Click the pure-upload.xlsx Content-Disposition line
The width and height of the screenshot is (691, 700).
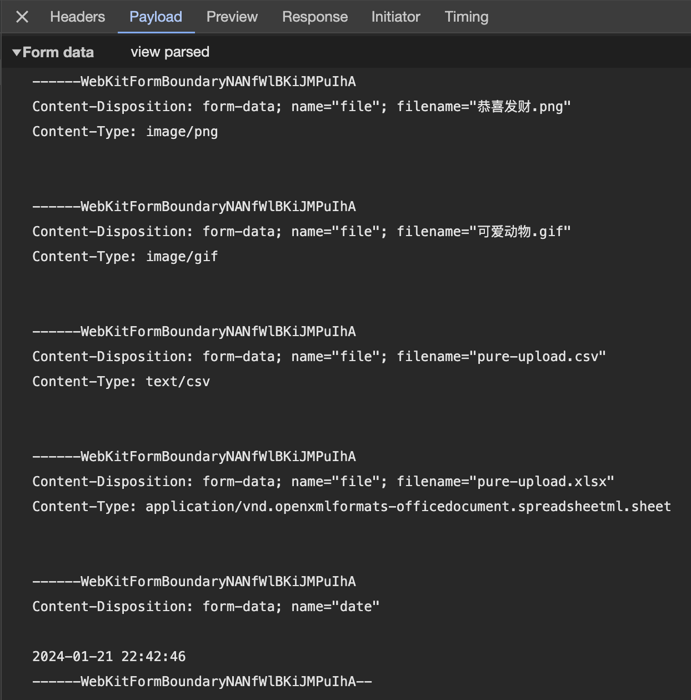323,482
